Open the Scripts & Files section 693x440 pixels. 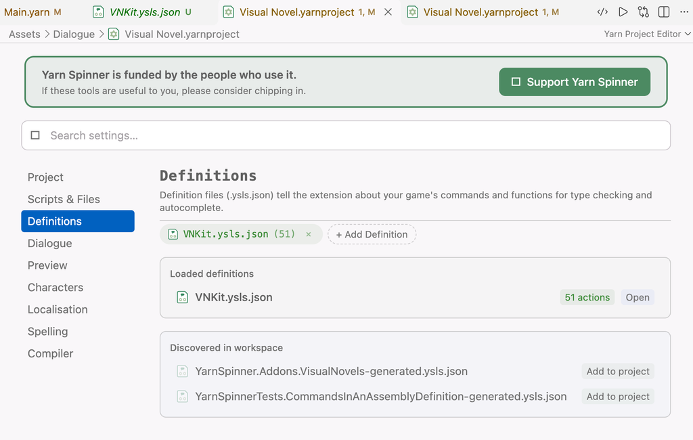tap(78, 199)
